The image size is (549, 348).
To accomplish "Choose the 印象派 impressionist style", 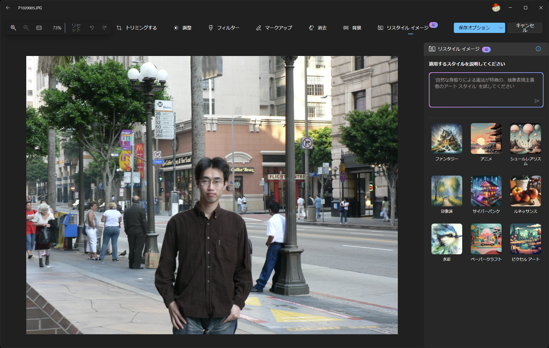I will pyautogui.click(x=447, y=191).
